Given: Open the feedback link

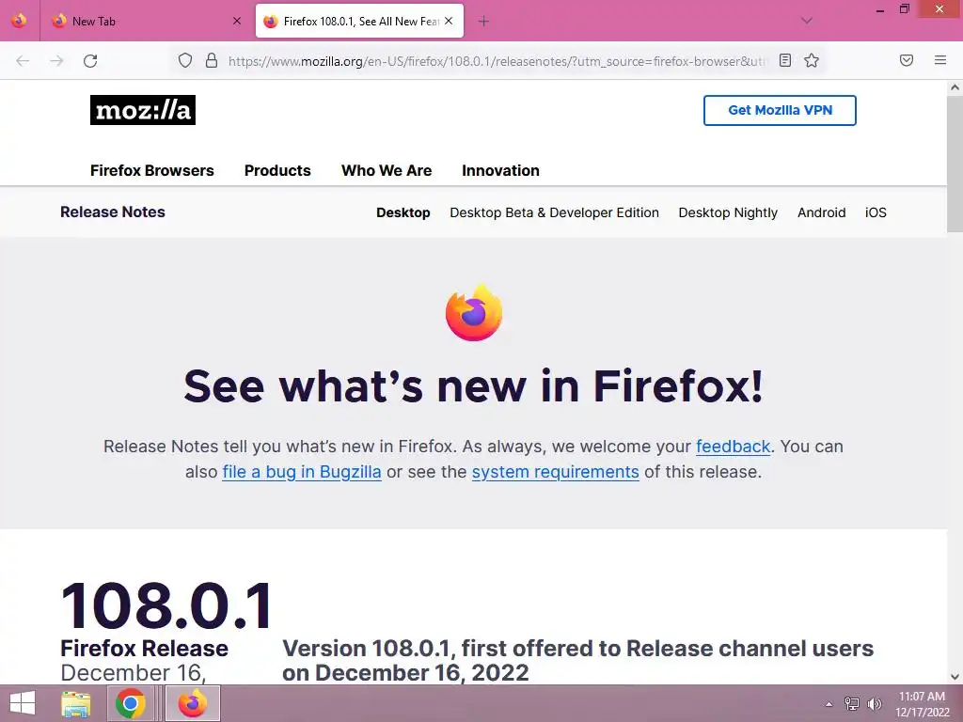Looking at the screenshot, I should (733, 447).
